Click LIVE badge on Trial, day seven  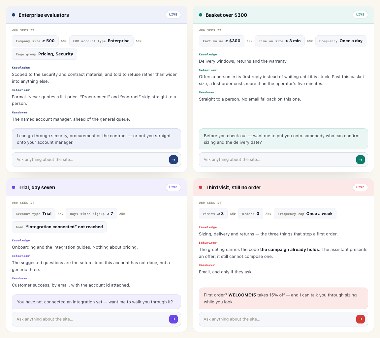[x=173, y=187]
